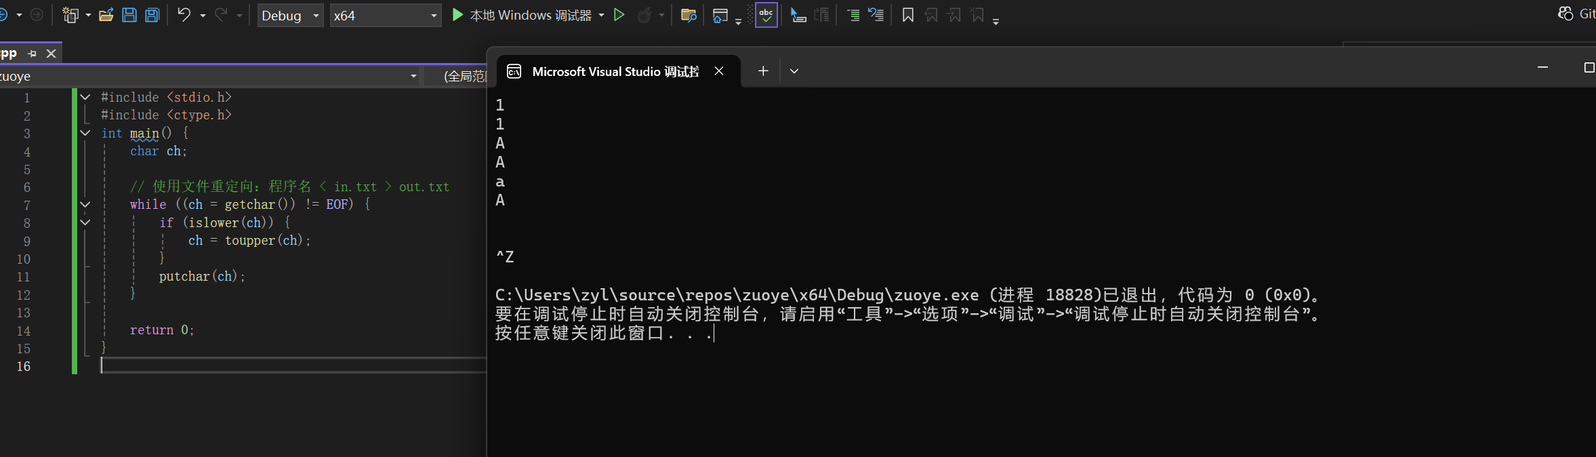Click the getchar() call on line 7
This screenshot has height=457, width=1596.
[260, 204]
